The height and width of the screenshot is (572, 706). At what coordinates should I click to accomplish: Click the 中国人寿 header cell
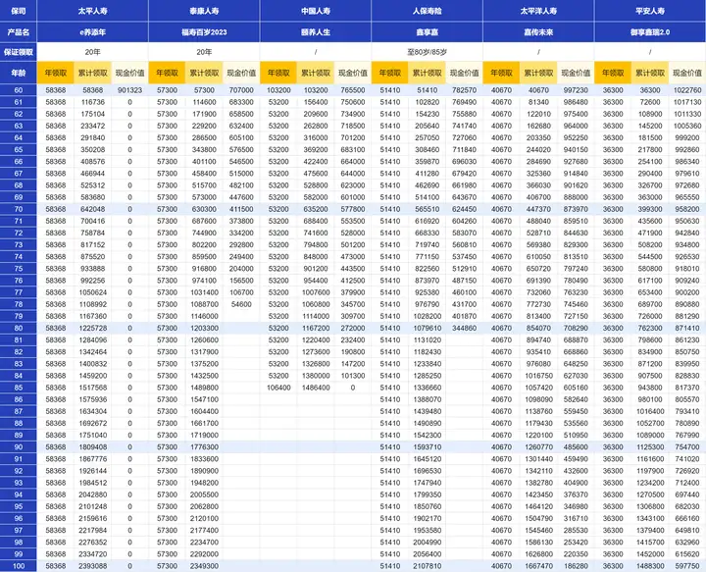click(315, 11)
